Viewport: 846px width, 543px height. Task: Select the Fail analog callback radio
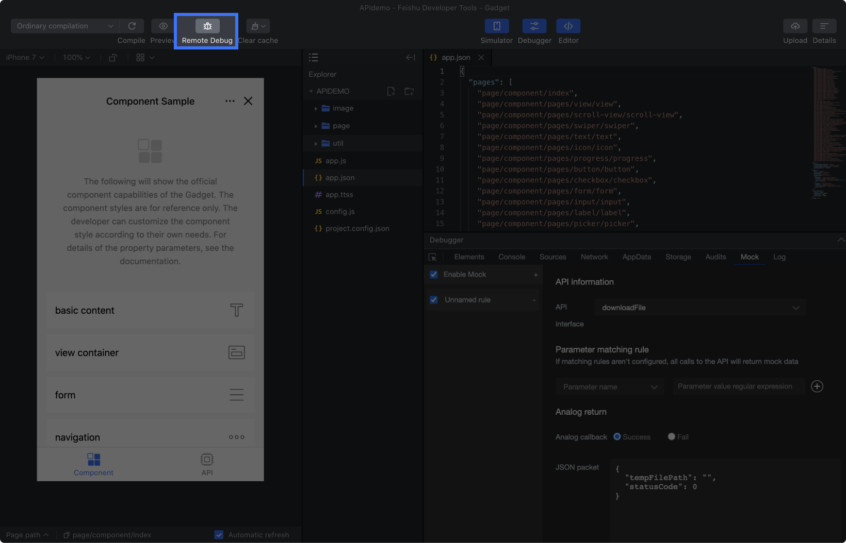coord(671,436)
